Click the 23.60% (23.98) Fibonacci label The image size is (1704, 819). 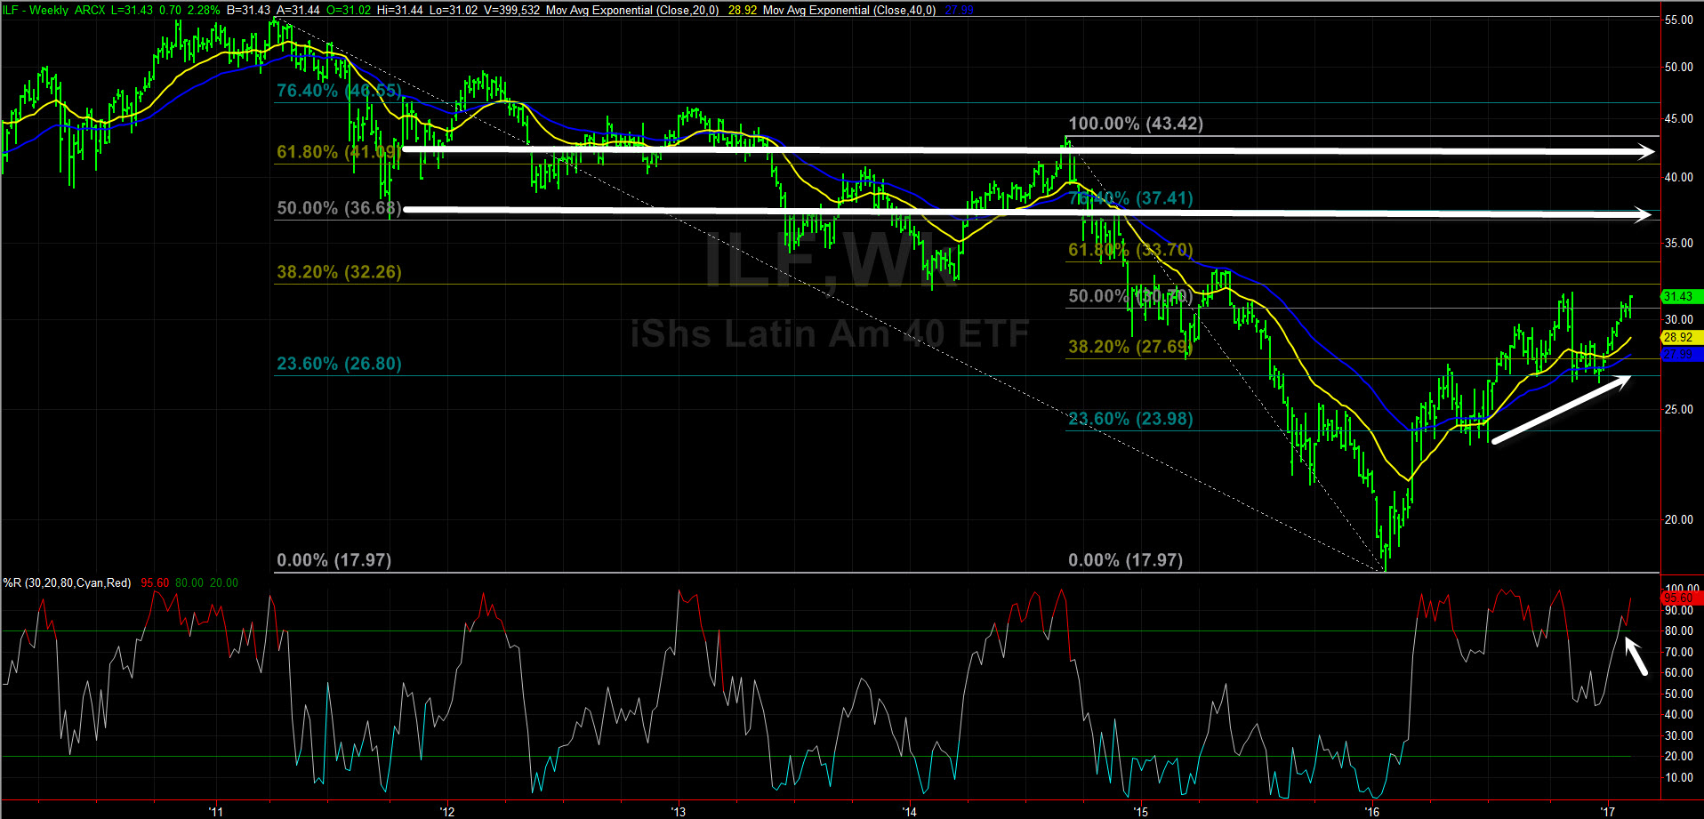(x=1130, y=419)
